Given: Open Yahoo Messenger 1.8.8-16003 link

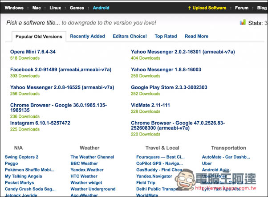Looking at the screenshot, I should pos(166,70).
